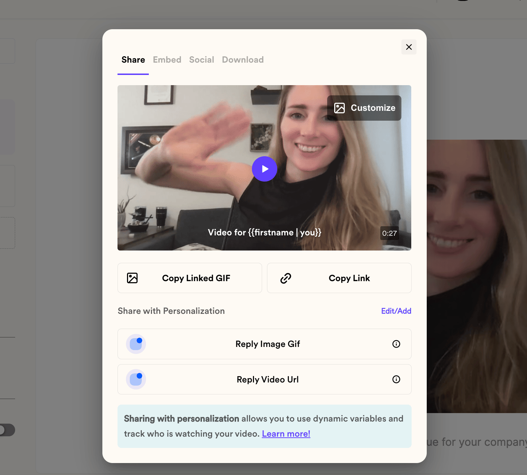Show info for Reply Image Gif

pyautogui.click(x=396, y=344)
